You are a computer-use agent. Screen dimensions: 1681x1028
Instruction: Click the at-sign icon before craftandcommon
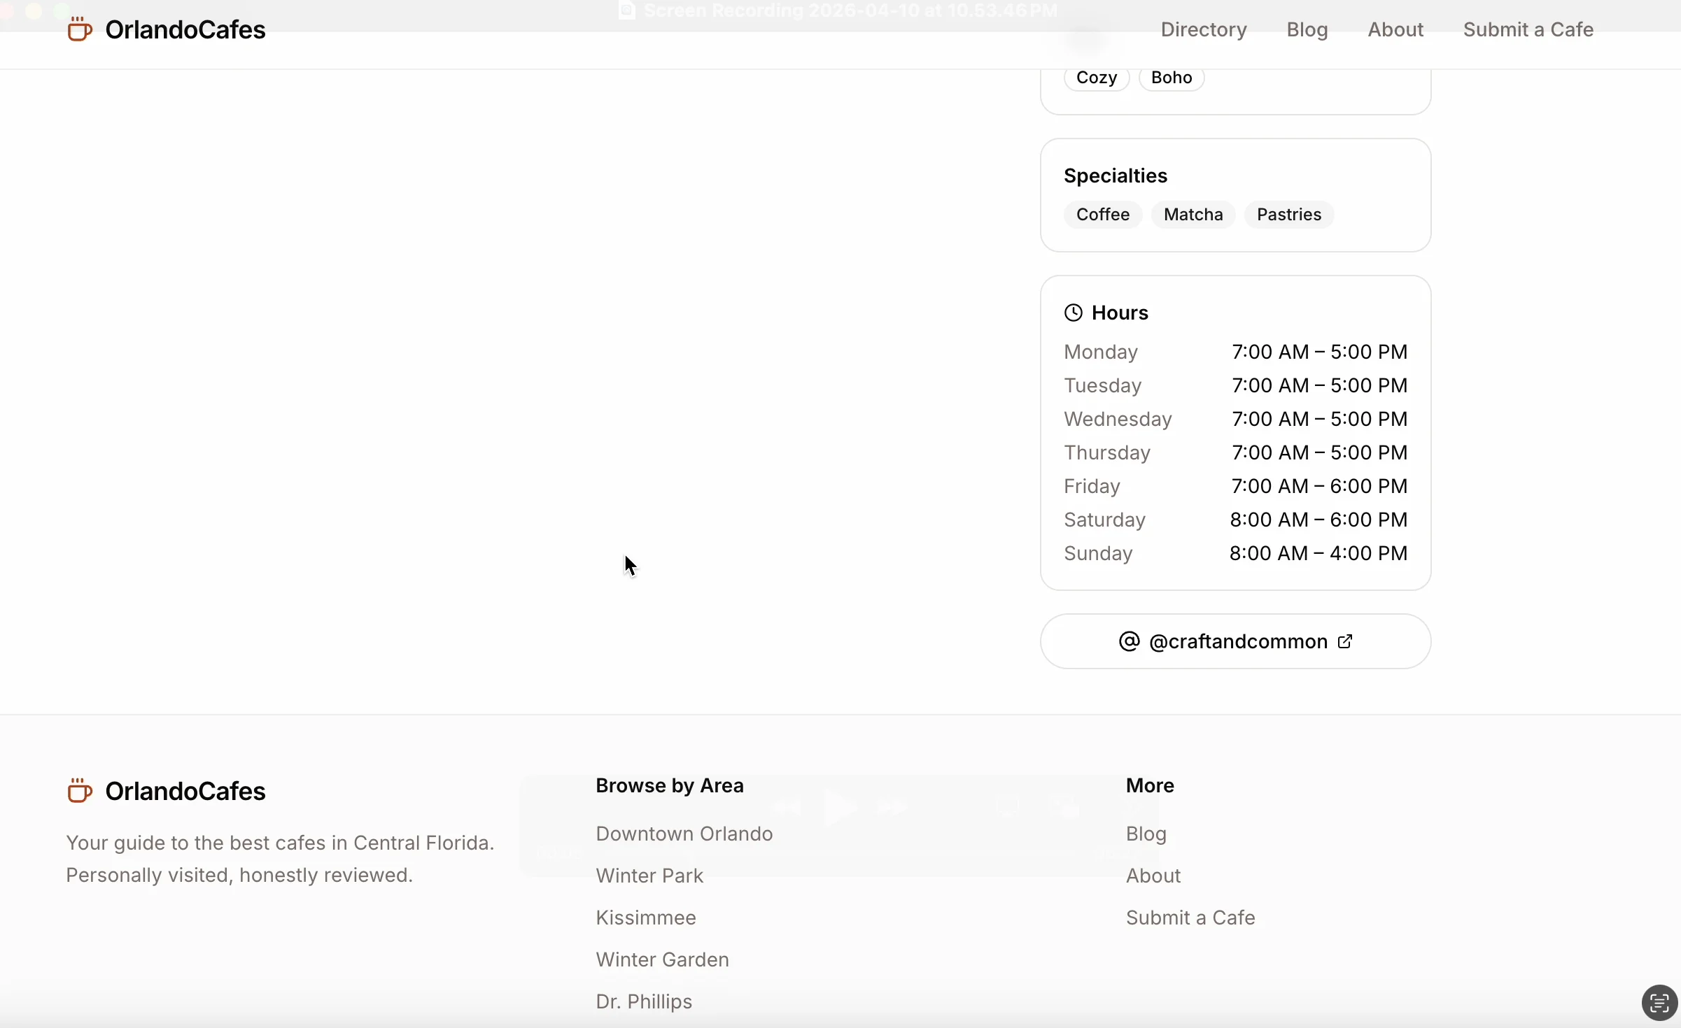(x=1129, y=641)
